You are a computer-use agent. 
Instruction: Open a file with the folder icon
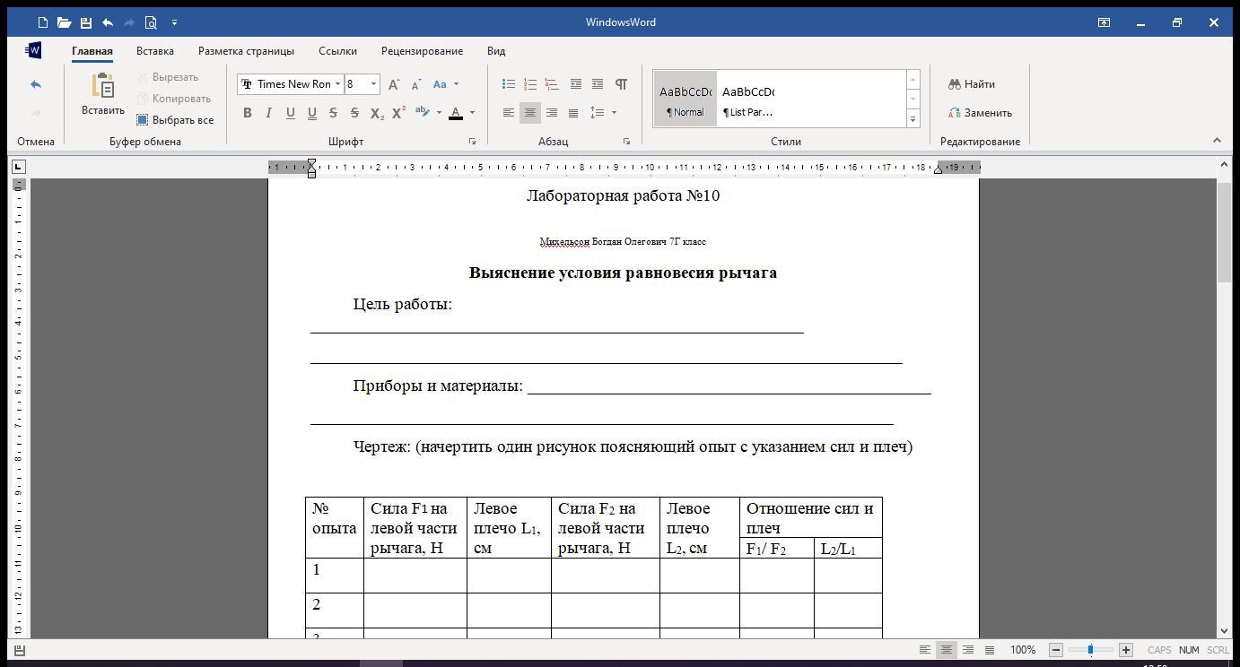64,22
